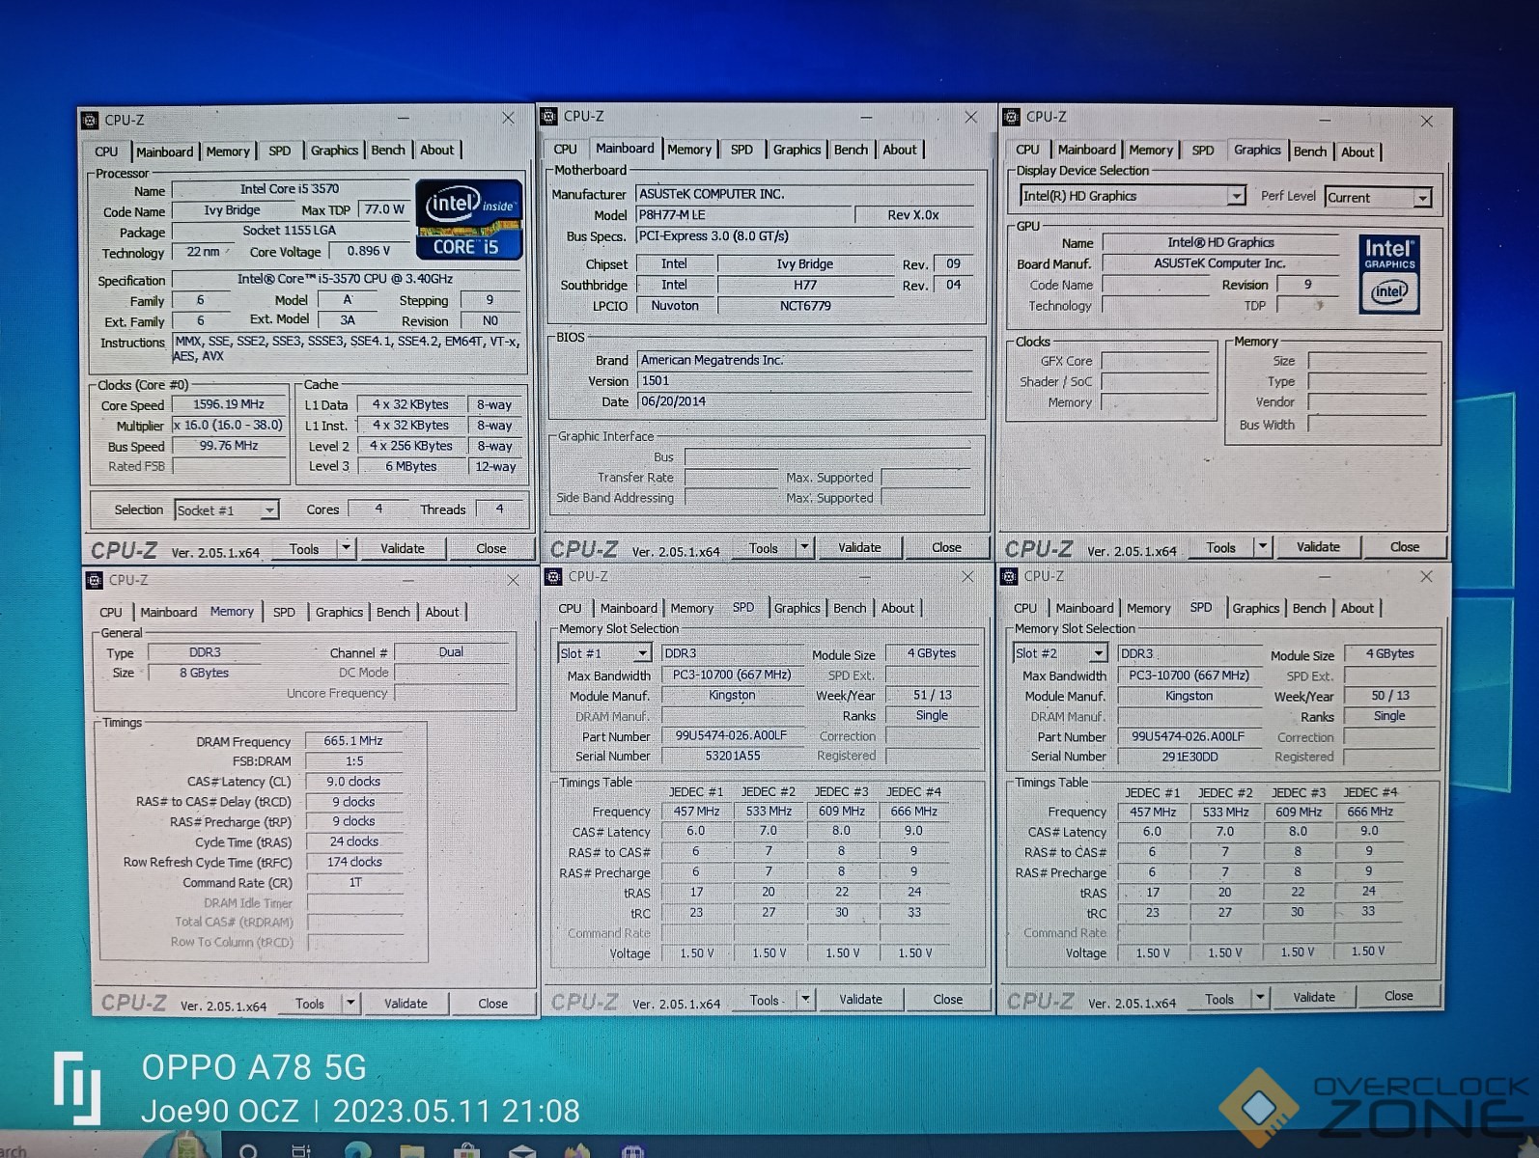Viewport: 1539px width, 1158px height.
Task: Click the Intel Graphics logo badge
Action: coord(1389,274)
